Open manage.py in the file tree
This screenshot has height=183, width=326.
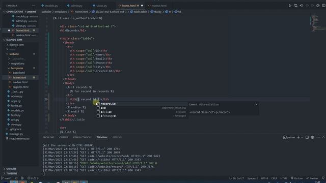pyautogui.click(x=16, y=134)
